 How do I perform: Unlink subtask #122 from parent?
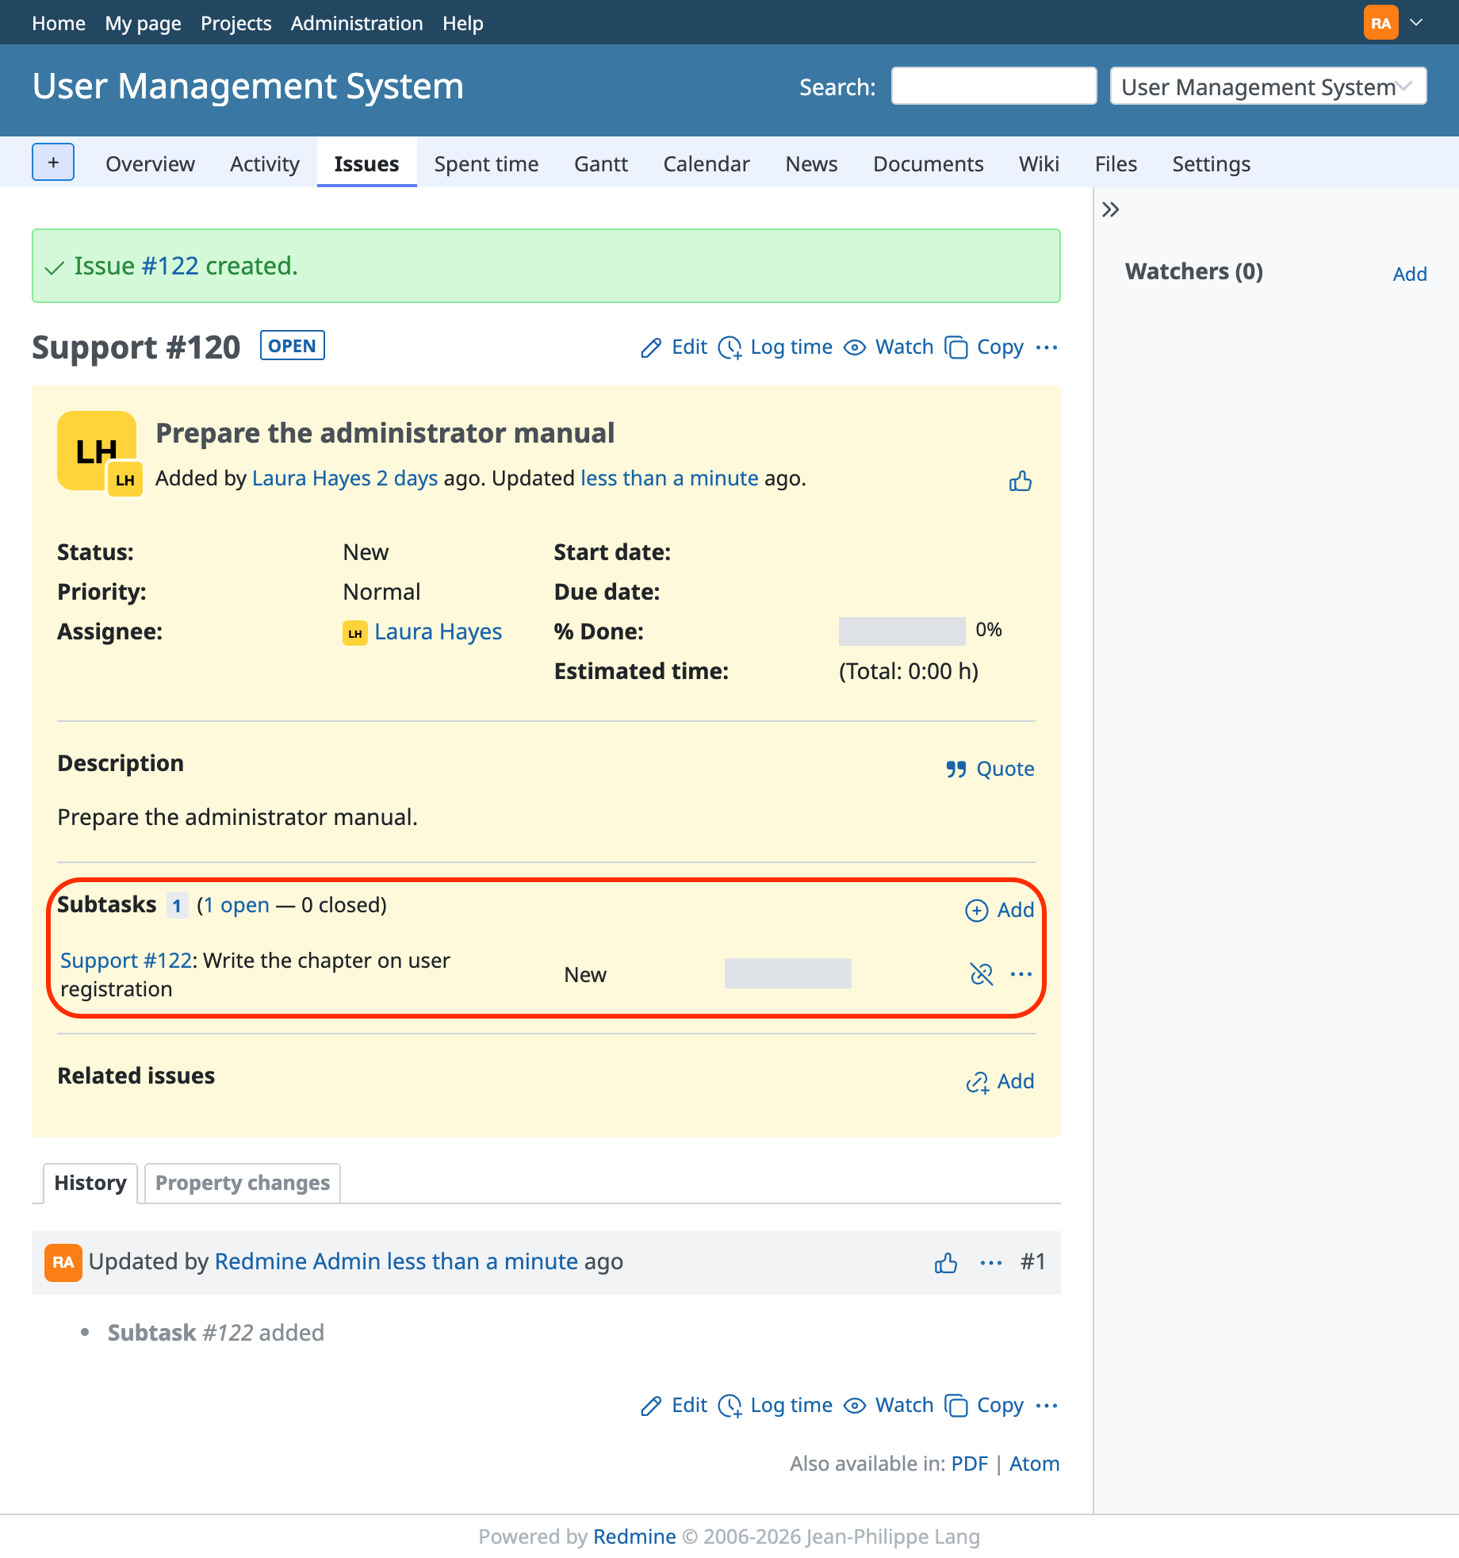click(x=982, y=973)
